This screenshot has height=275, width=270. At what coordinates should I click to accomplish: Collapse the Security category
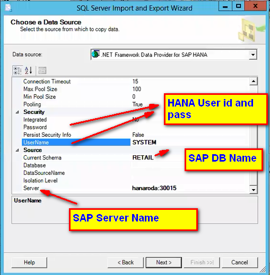coord(18,112)
